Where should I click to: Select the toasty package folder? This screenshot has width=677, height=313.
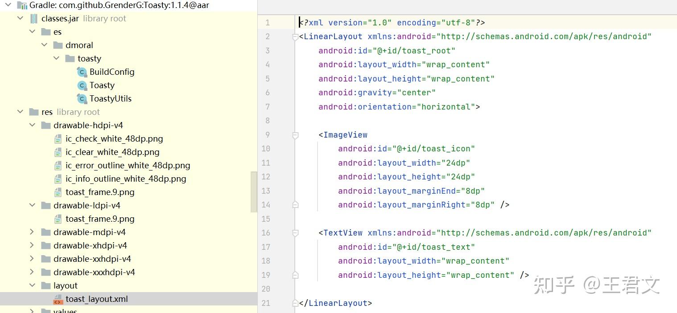tap(89, 59)
